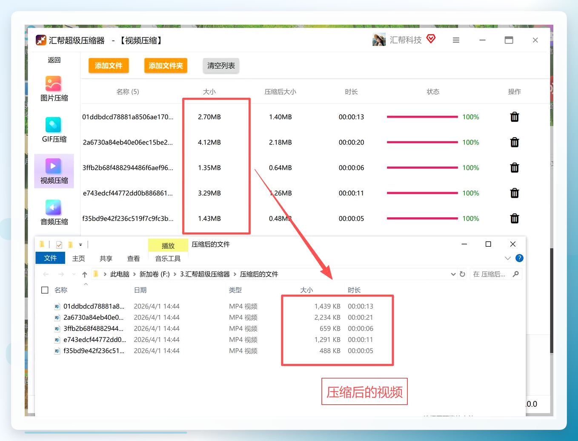
Task: Toggle the select-all checkbox beside 名称
Action: click(x=45, y=290)
